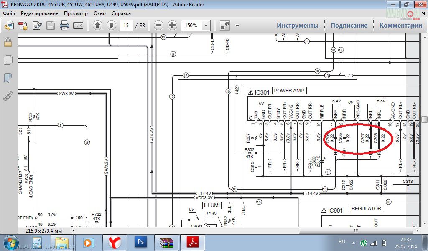The height and width of the screenshot is (251, 428).
Task: Click the POWER AMP label in schematic
Action: coord(289,91)
